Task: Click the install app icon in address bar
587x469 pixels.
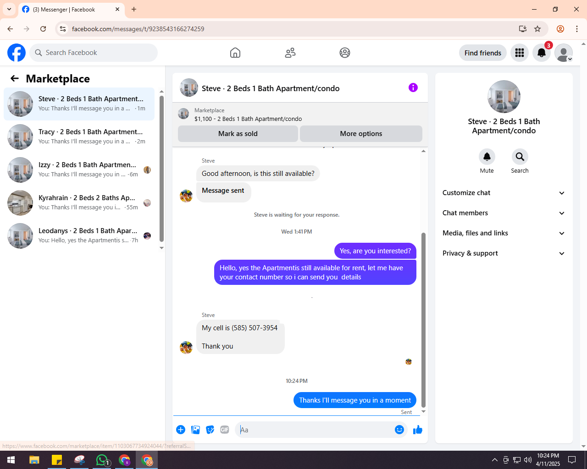Action: (x=522, y=29)
